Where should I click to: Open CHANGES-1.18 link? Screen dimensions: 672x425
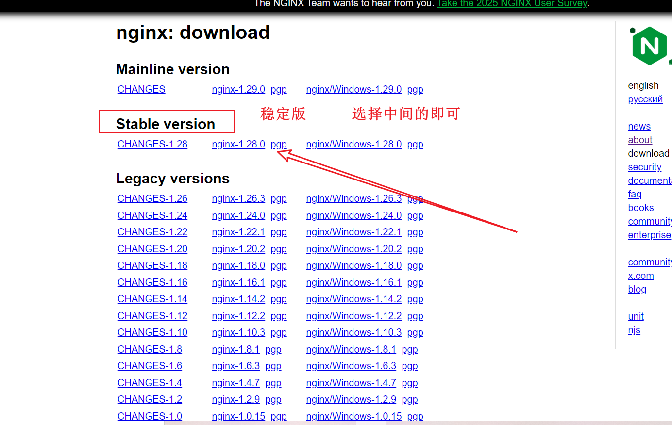point(152,265)
